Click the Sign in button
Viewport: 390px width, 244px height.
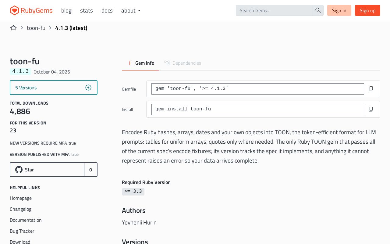pos(339,10)
